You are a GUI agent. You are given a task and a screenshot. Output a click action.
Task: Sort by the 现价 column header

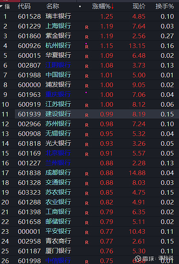139,6
